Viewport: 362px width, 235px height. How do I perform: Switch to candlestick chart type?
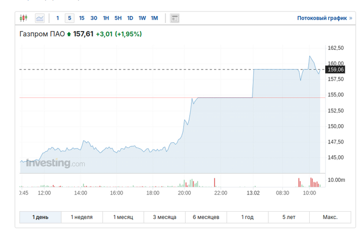(x=23, y=18)
